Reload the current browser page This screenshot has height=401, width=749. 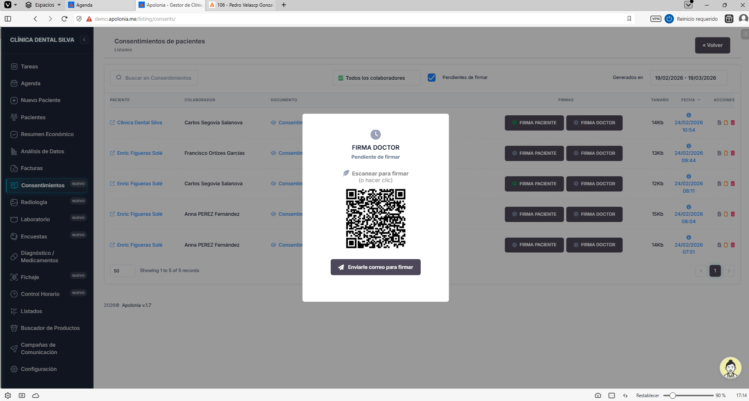coord(65,19)
